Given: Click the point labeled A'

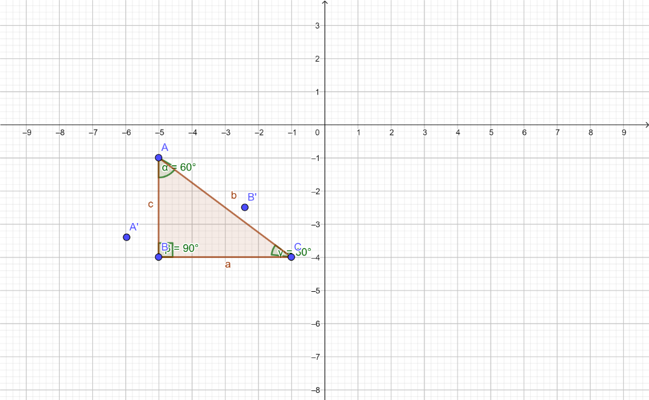Looking at the screenshot, I should (127, 237).
